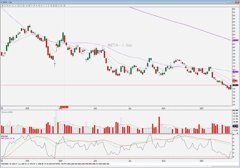Open the drawing tool dropdown arrow
Screen dimensions: 240x168
pos(36,6)
